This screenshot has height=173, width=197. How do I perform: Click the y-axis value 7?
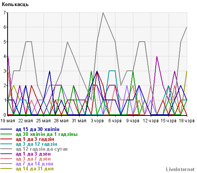click(x=5, y=13)
